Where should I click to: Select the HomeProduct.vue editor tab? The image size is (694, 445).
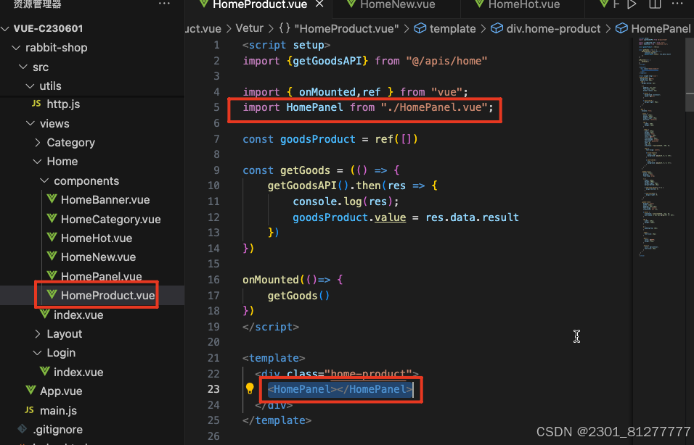(x=260, y=4)
